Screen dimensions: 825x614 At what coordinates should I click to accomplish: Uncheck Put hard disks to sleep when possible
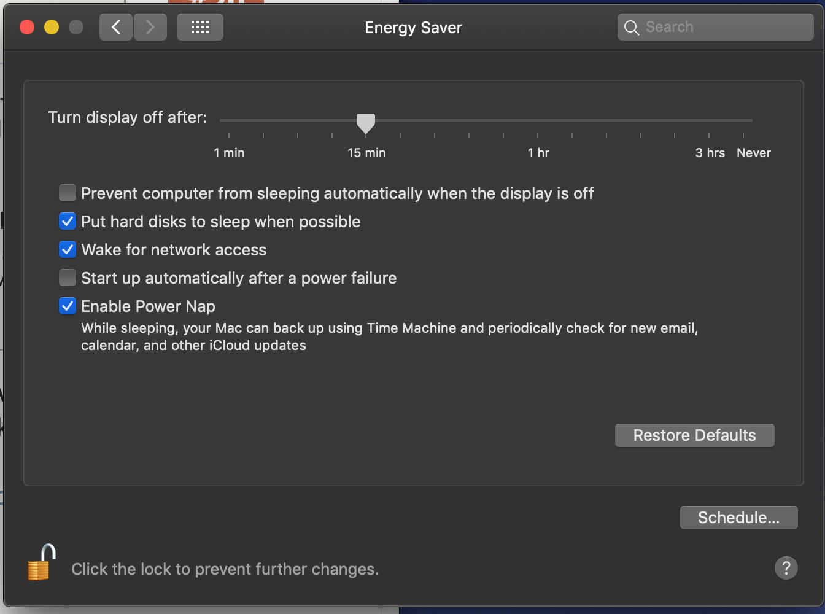(68, 222)
